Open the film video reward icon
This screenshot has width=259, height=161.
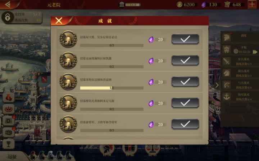pyautogui.click(x=9, y=121)
